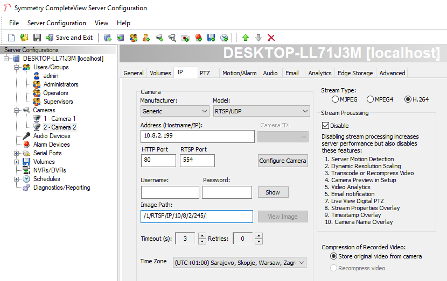Click the Add user group toolbar icon

(x=134, y=38)
